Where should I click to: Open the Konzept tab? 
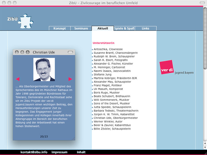click(60, 28)
